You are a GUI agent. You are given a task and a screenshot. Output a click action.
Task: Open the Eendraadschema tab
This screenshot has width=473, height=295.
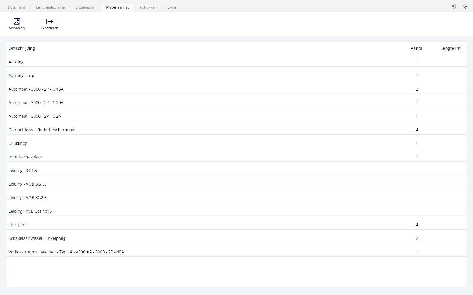tap(51, 7)
